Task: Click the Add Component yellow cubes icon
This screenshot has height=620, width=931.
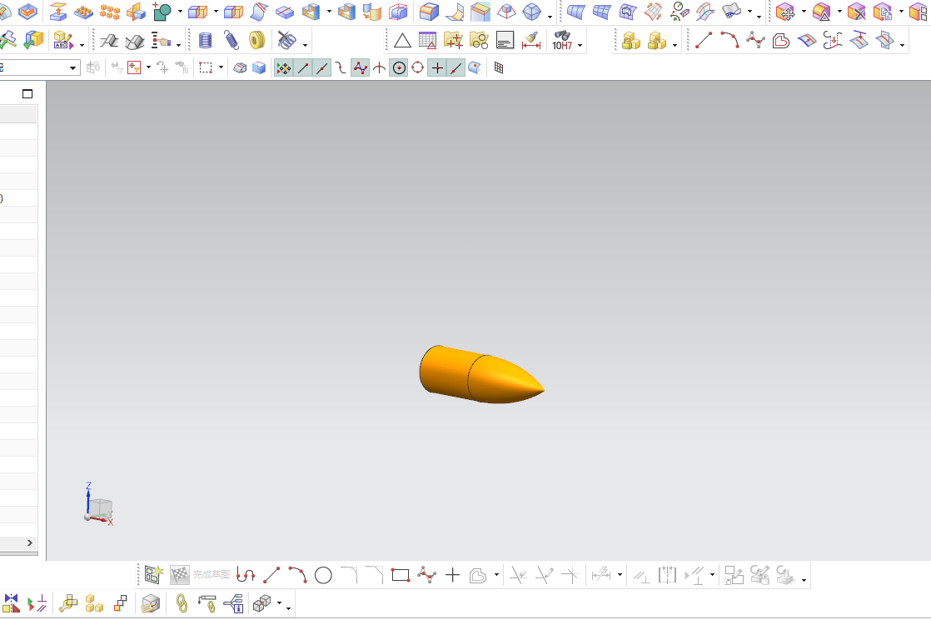Action: click(x=94, y=603)
